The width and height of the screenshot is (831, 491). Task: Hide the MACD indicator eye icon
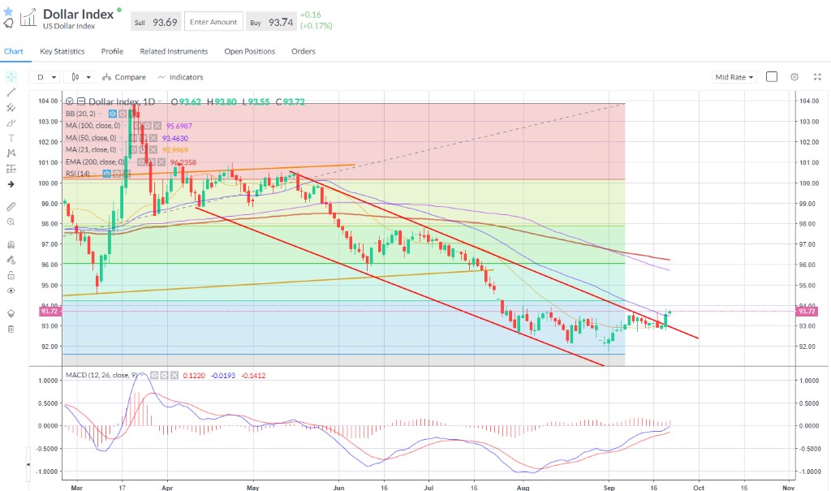coord(154,375)
